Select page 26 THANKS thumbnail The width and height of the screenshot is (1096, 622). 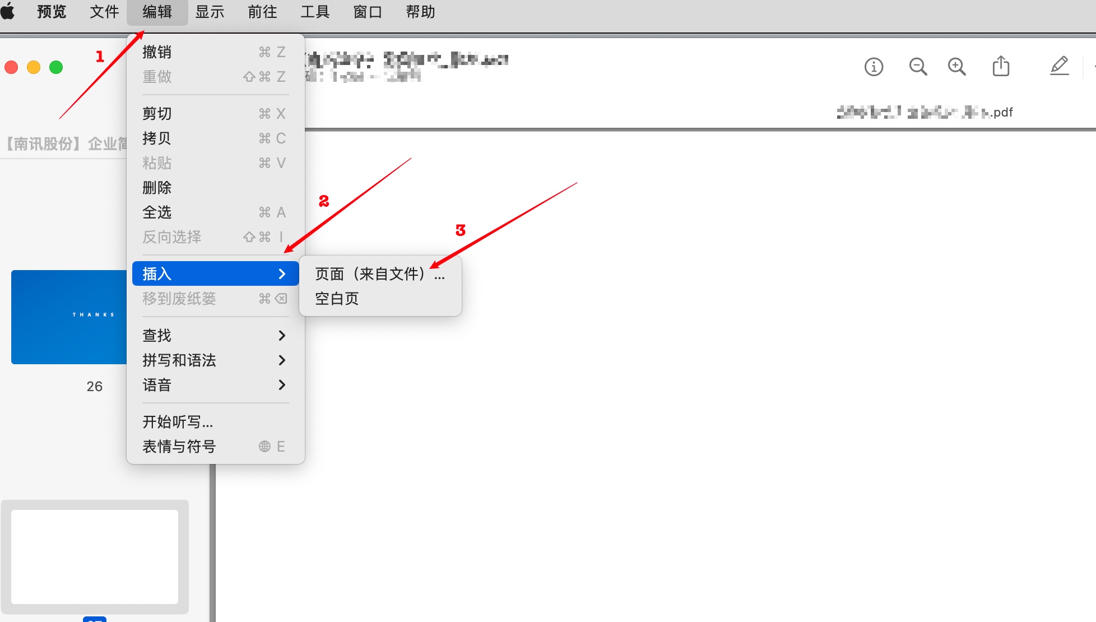pos(69,317)
